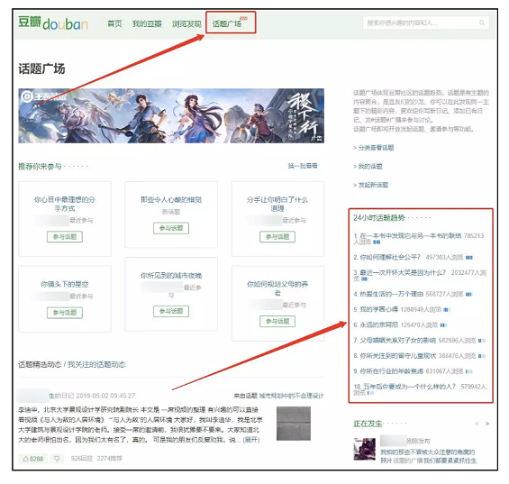Click the search magnifier icon

482,23
